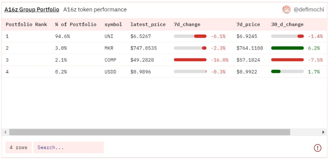Click COMP 7d_change red progress bar

pos(190,60)
